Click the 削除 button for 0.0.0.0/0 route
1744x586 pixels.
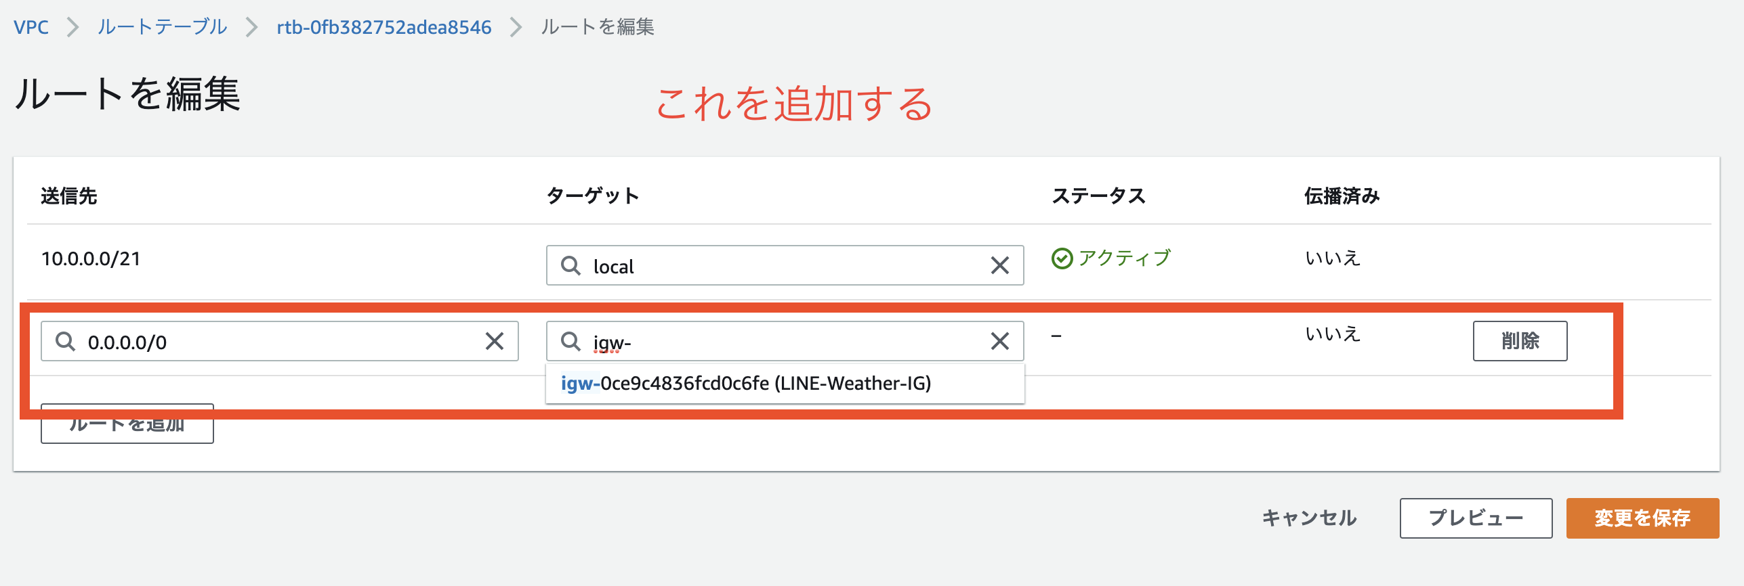coord(1520,341)
